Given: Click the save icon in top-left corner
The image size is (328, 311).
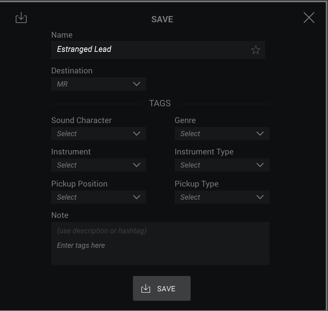Looking at the screenshot, I should tap(21, 18).
